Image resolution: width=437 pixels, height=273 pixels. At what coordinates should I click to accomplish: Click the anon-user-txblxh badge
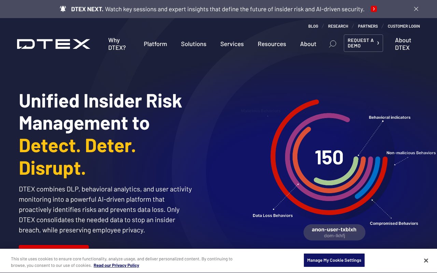334,232
